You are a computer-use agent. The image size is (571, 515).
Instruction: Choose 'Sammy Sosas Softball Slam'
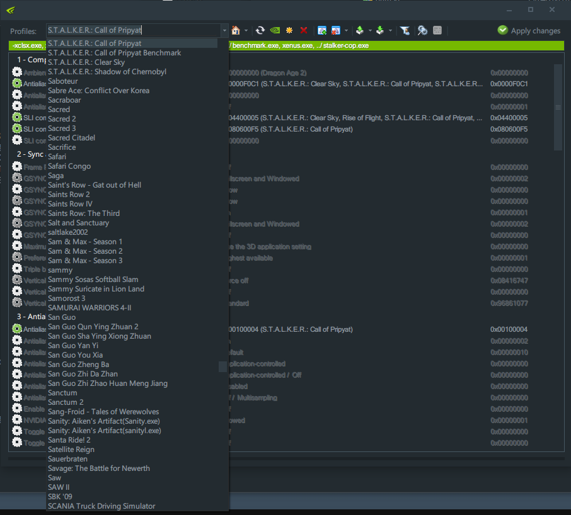pos(93,280)
